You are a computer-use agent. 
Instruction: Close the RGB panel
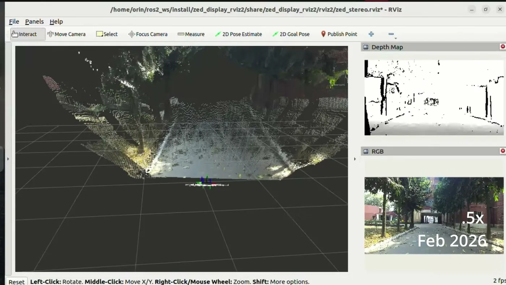pyautogui.click(x=502, y=151)
